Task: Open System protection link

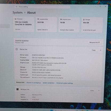Action: click(49, 83)
